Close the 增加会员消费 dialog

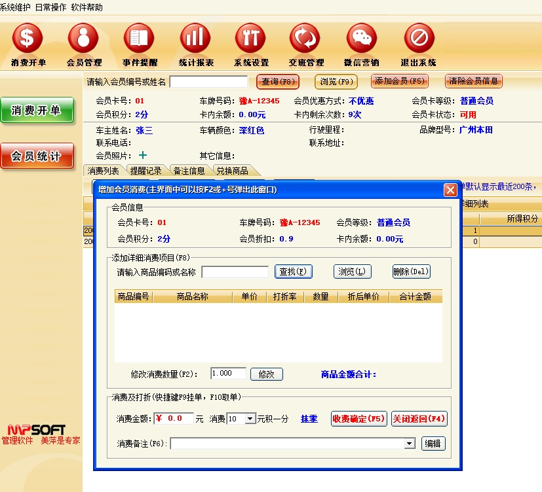click(450, 190)
